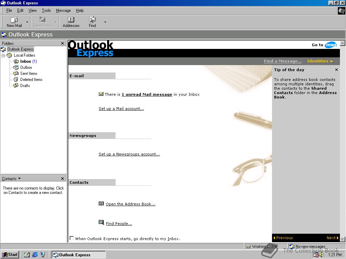Click the Local Folders icon
The image size is (346, 259).
[x=9, y=55]
